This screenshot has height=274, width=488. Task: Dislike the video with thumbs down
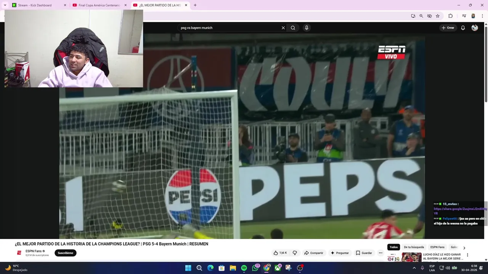pos(295,253)
